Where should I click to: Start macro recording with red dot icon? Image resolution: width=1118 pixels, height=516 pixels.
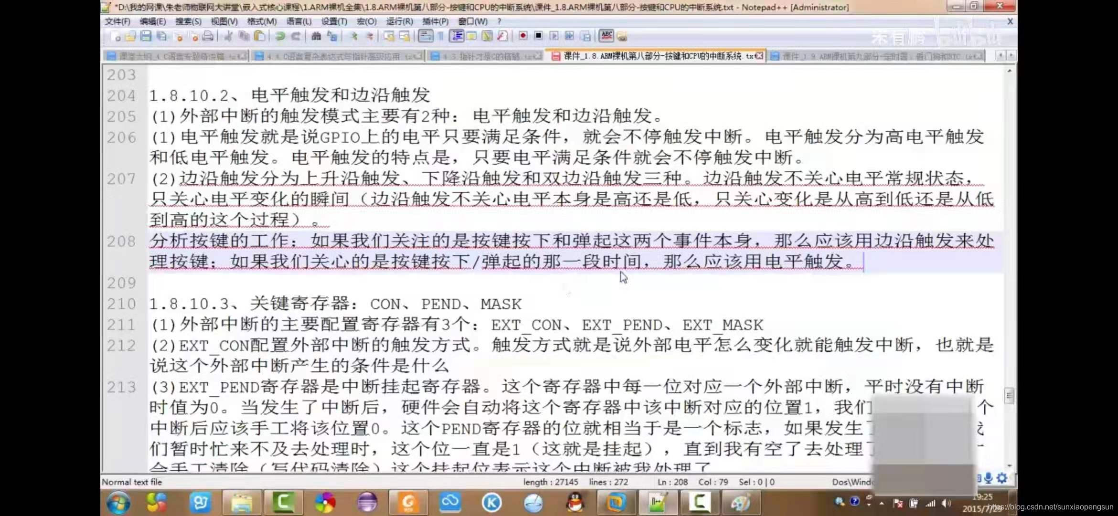(523, 36)
